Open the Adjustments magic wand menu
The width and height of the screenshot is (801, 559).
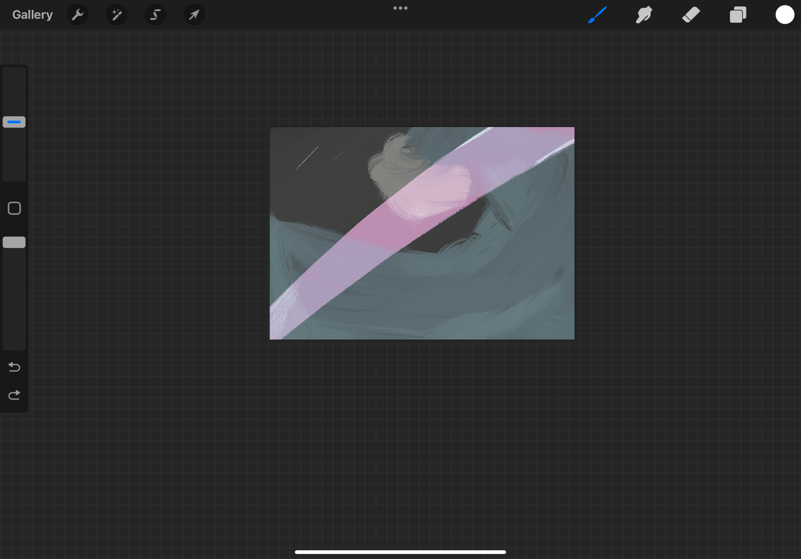click(116, 15)
